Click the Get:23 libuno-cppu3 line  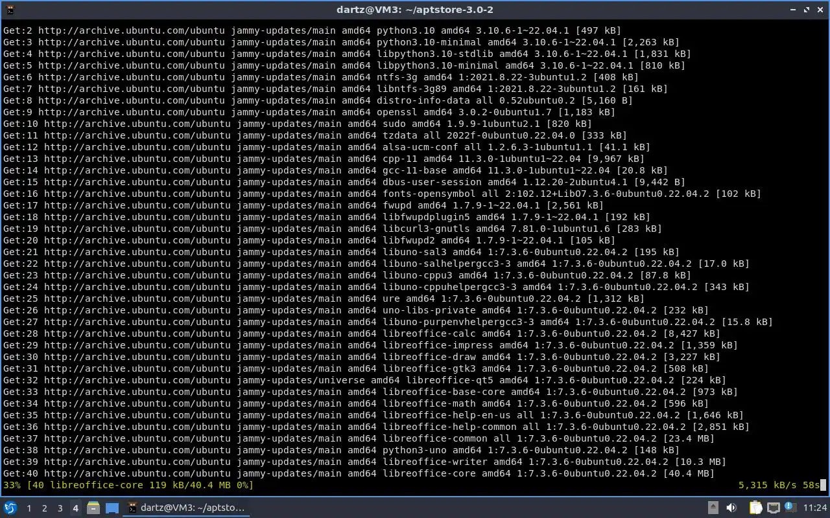click(347, 275)
